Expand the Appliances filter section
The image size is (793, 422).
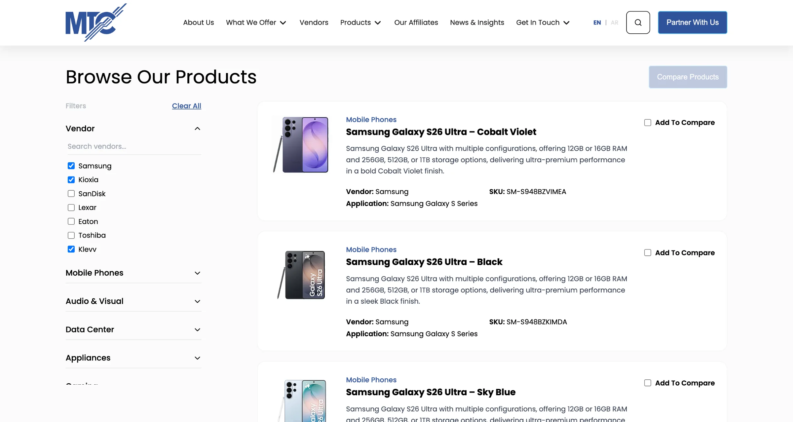(133, 358)
